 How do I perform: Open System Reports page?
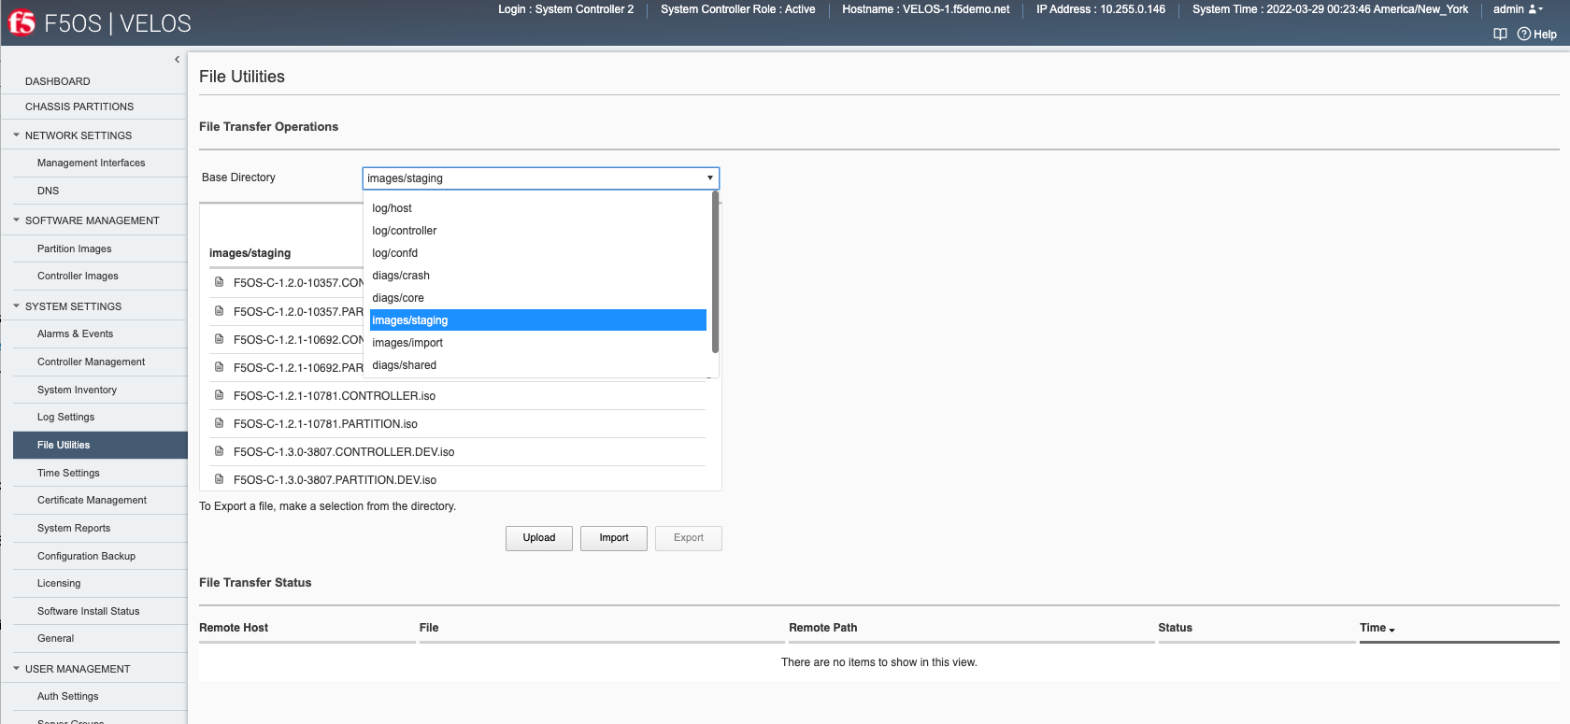coord(74,528)
